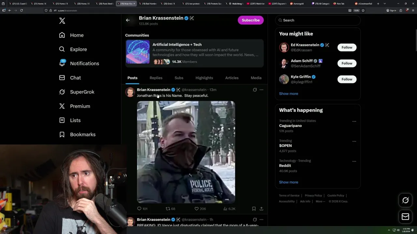Open more options for Reddit trend
This screenshot has width=417, height=234.
pos(354,161)
